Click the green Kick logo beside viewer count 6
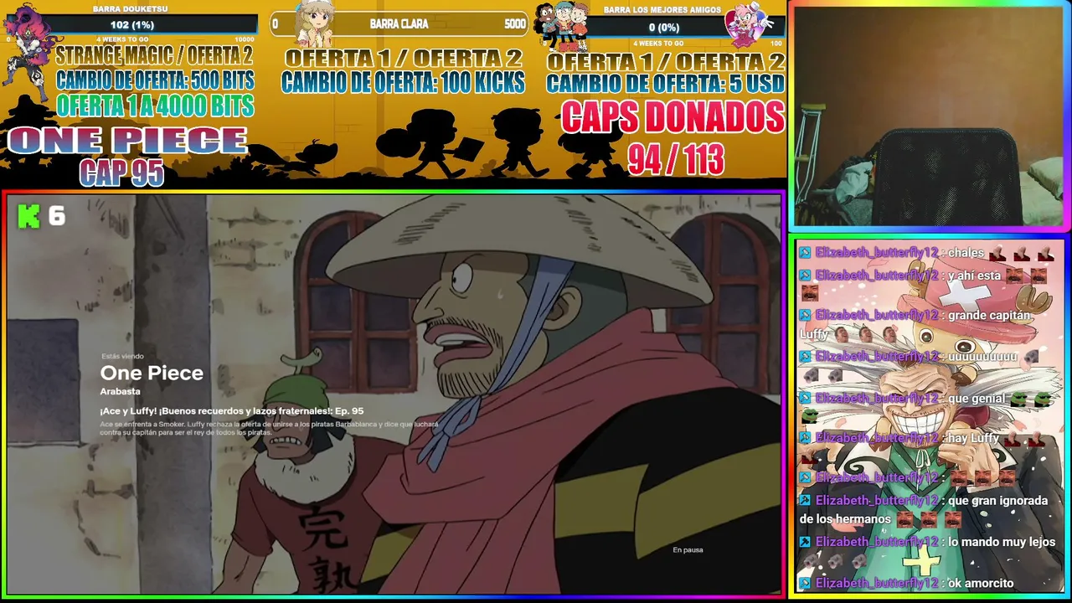Image resolution: width=1072 pixels, height=603 pixels. click(28, 216)
